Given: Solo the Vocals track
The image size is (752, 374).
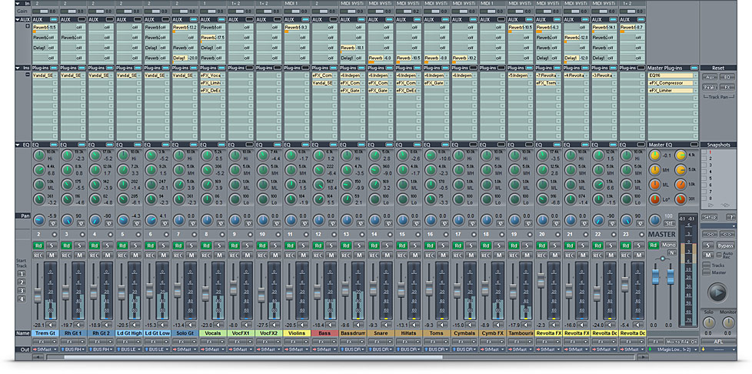Looking at the screenshot, I should (x=219, y=245).
